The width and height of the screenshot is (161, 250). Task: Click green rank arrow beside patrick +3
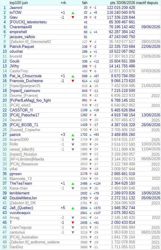(x=73, y=135)
